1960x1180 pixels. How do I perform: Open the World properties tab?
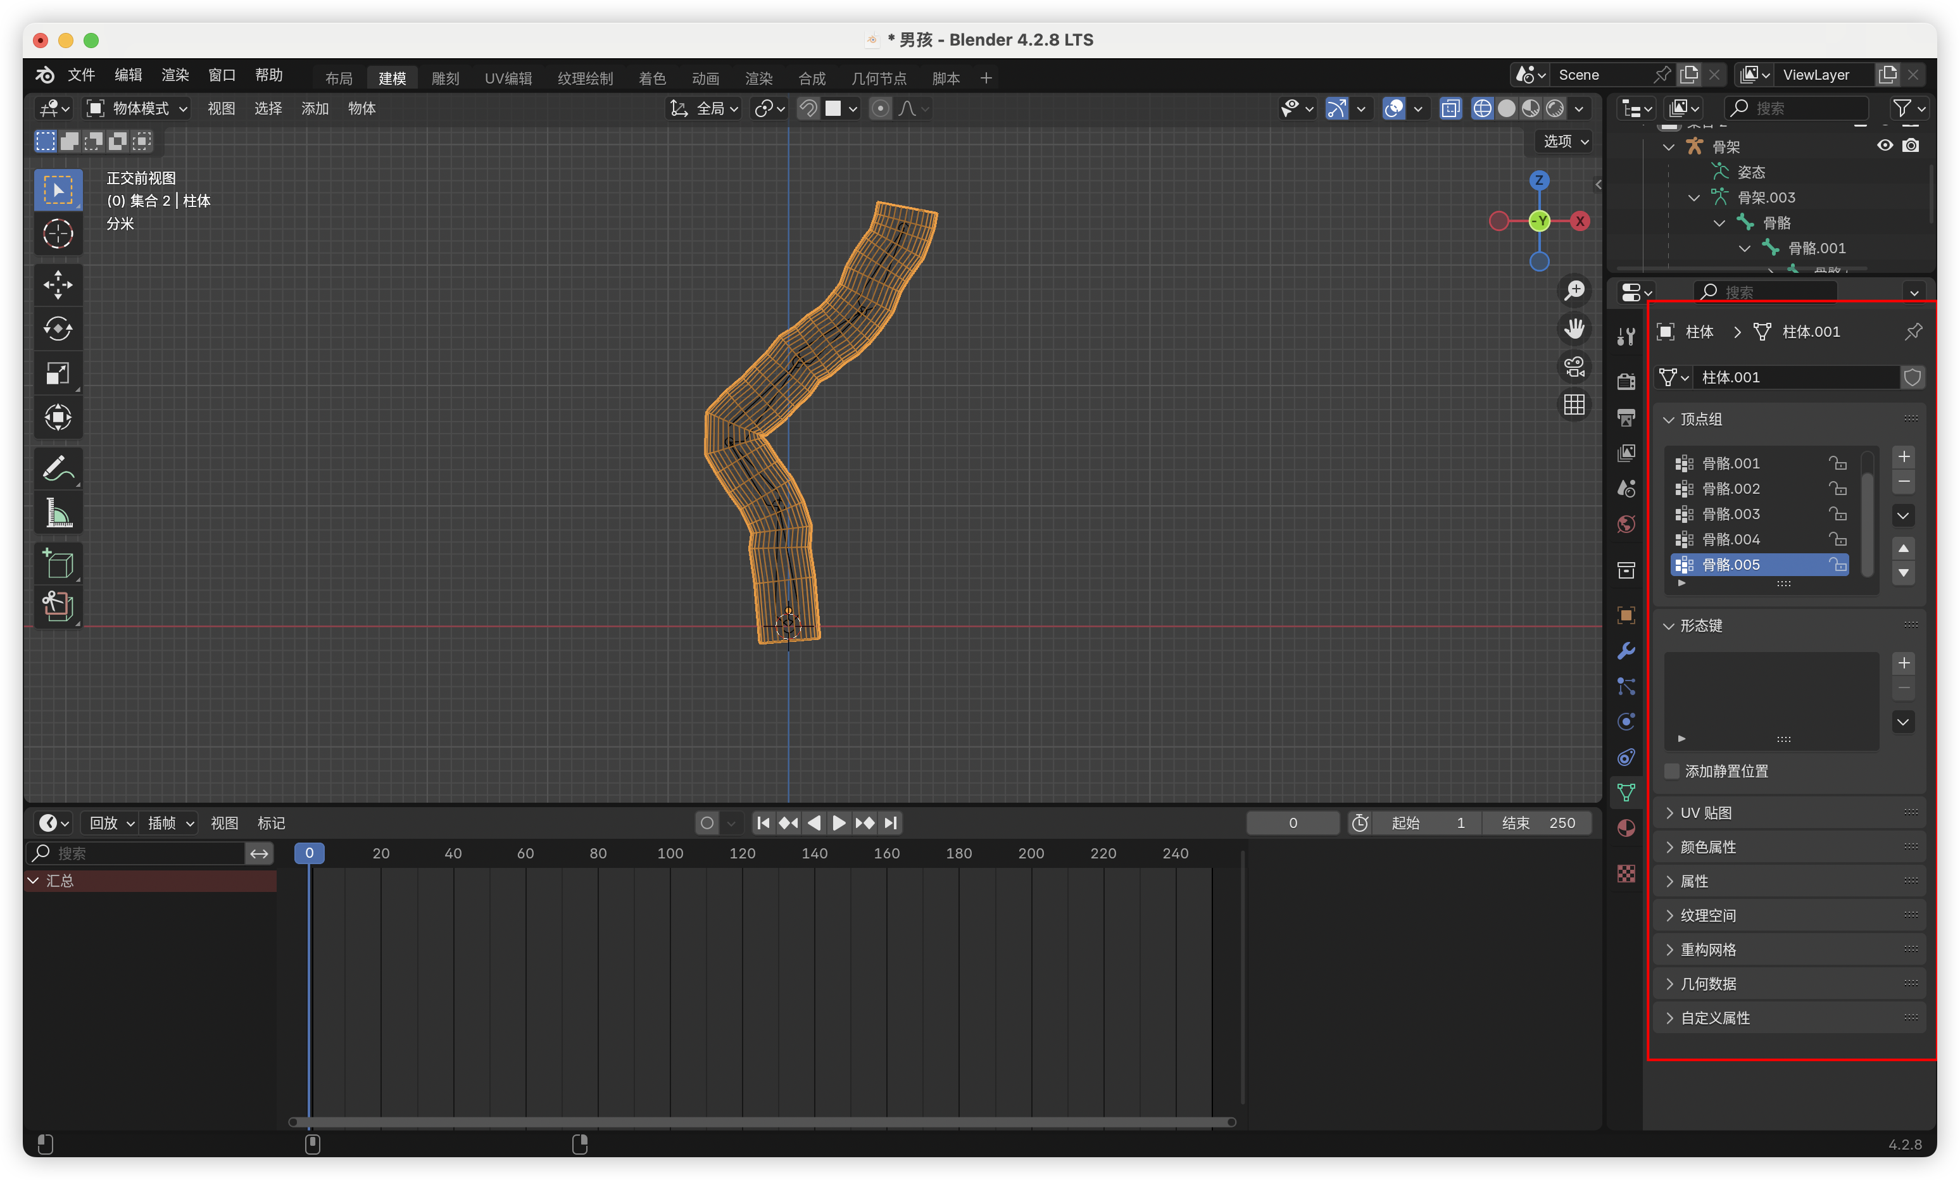[x=1626, y=524]
